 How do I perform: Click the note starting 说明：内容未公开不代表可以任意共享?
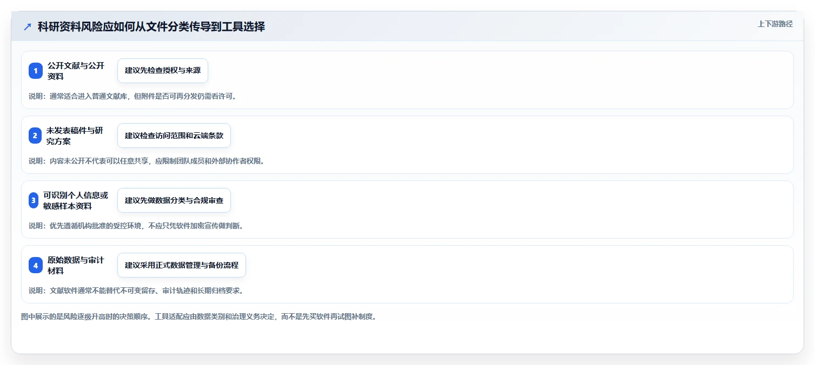(x=147, y=161)
